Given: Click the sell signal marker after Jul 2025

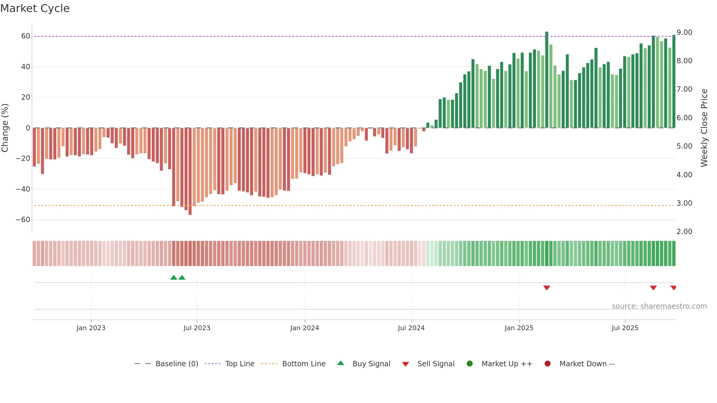Looking at the screenshot, I should [x=653, y=288].
